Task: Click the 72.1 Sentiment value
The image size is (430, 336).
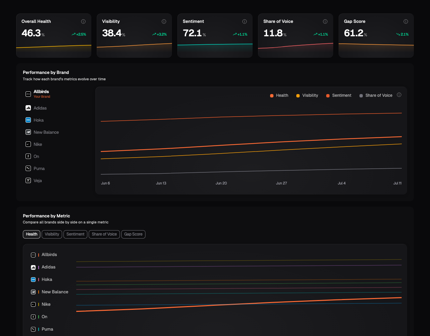Action: (x=192, y=33)
